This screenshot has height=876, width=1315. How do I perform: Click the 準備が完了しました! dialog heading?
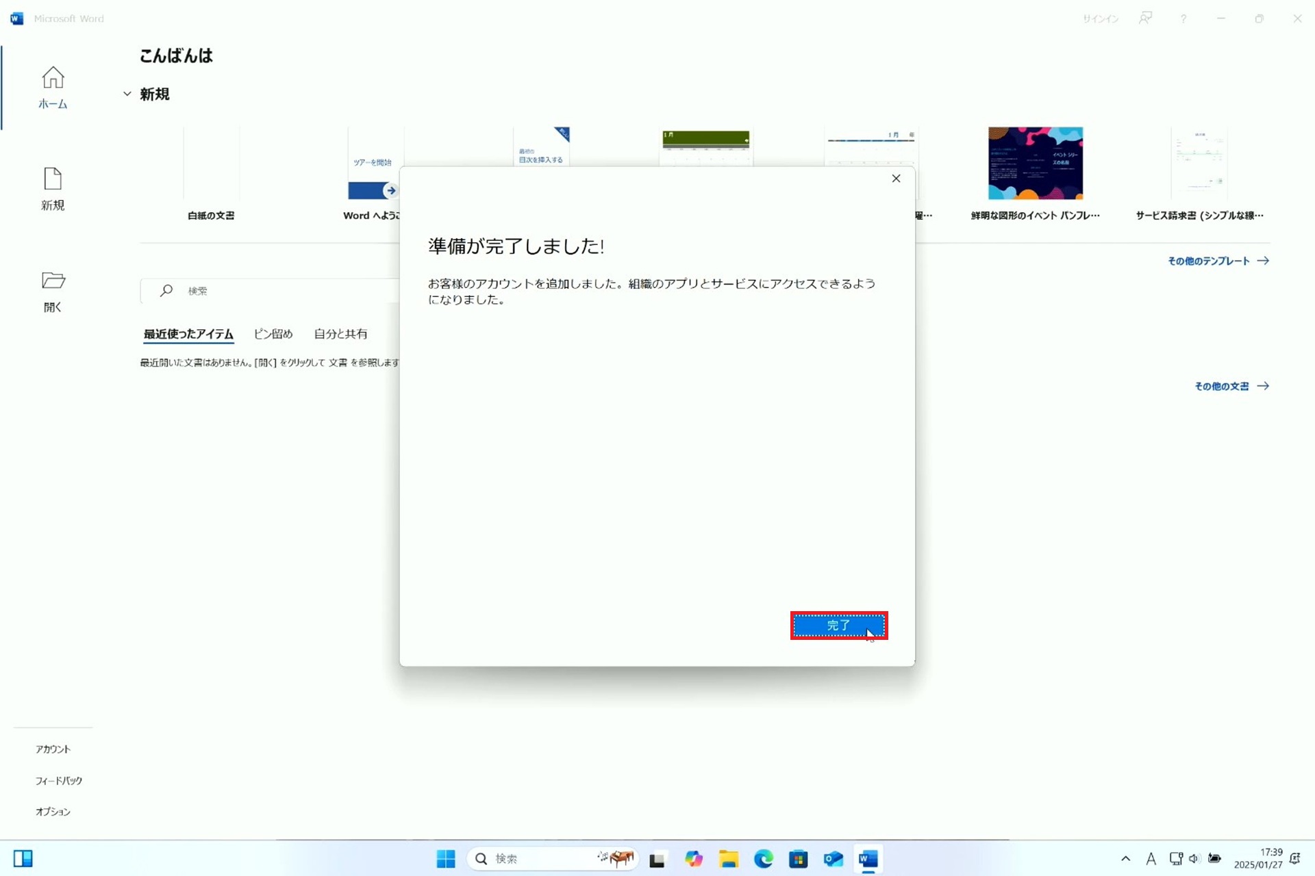pyautogui.click(x=516, y=246)
